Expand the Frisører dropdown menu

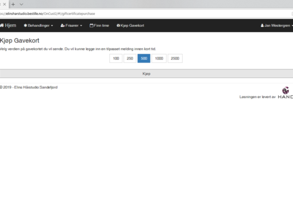tap(71, 25)
